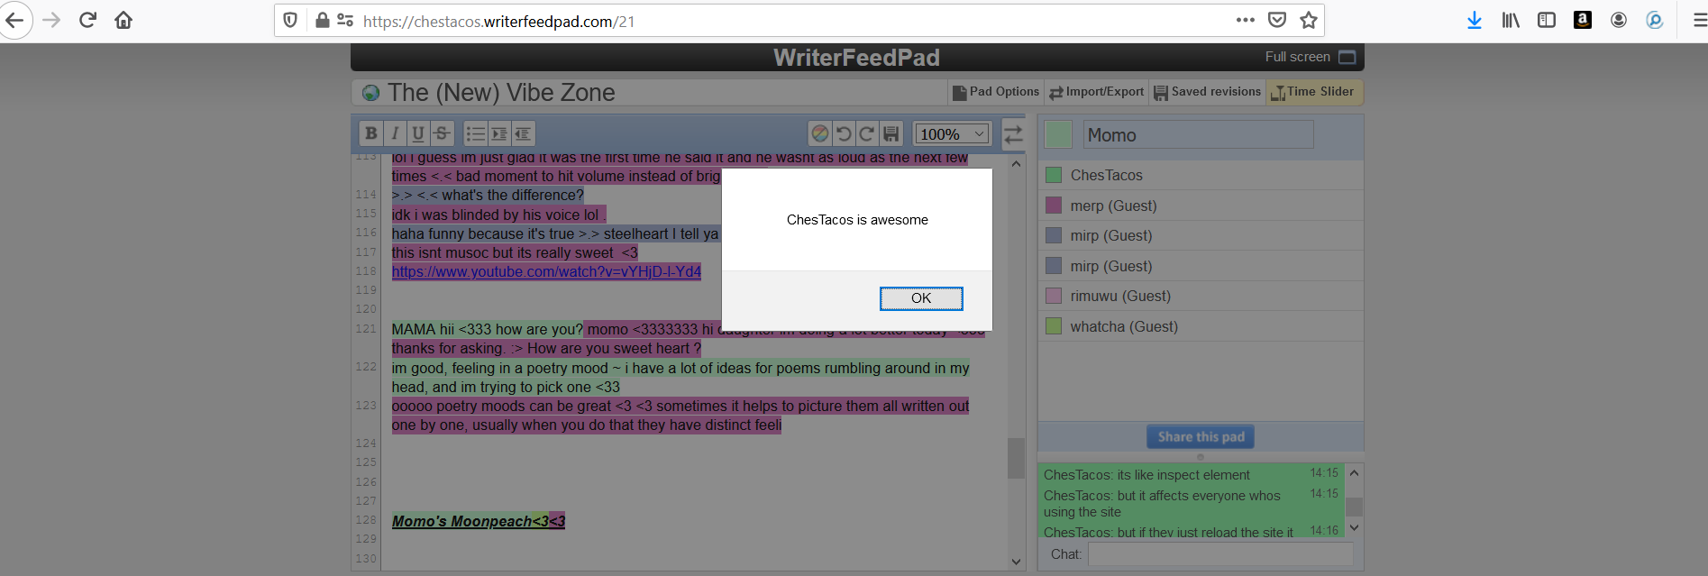Toggle bold formatting in pad toolbar
This screenshot has height=576, width=1708.
pos(370,133)
